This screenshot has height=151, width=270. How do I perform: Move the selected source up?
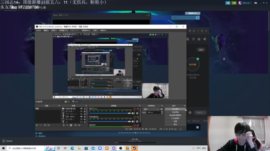pos(75,125)
